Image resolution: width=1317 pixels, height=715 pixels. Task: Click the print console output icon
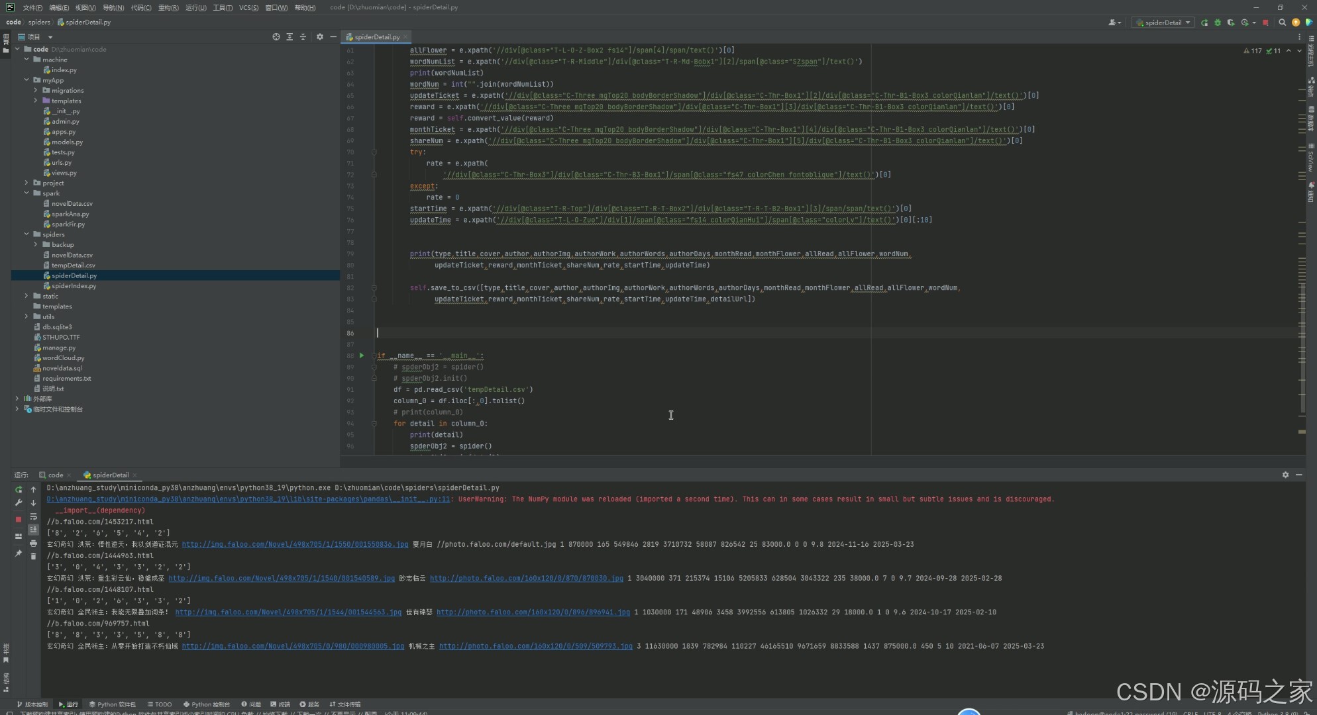pyautogui.click(x=33, y=543)
